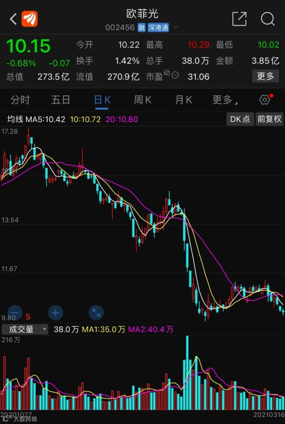Tap the MA10 value 10:10.72
The width and height of the screenshot is (285, 424).
pyautogui.click(x=85, y=119)
